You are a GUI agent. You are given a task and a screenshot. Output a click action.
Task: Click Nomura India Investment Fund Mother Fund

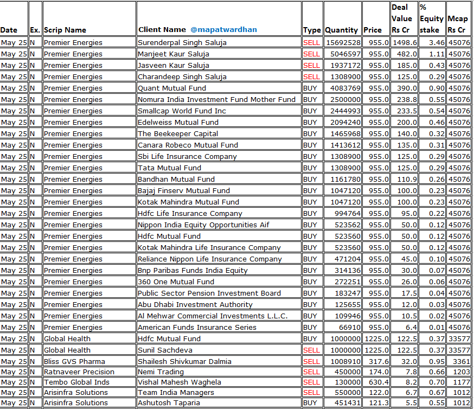point(219,99)
